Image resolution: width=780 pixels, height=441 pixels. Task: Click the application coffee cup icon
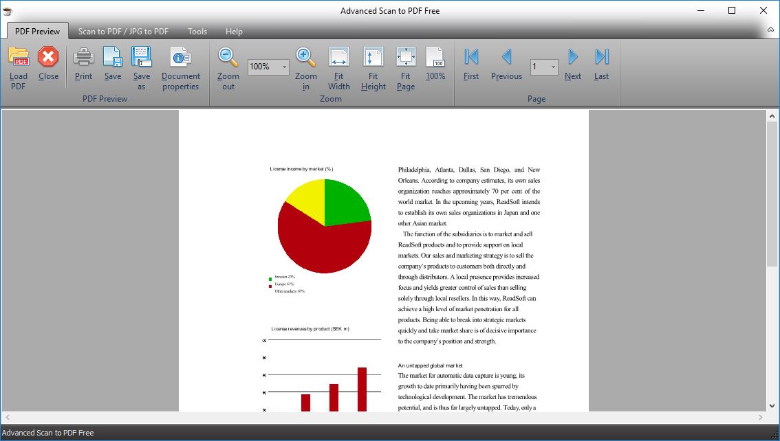(x=7, y=10)
